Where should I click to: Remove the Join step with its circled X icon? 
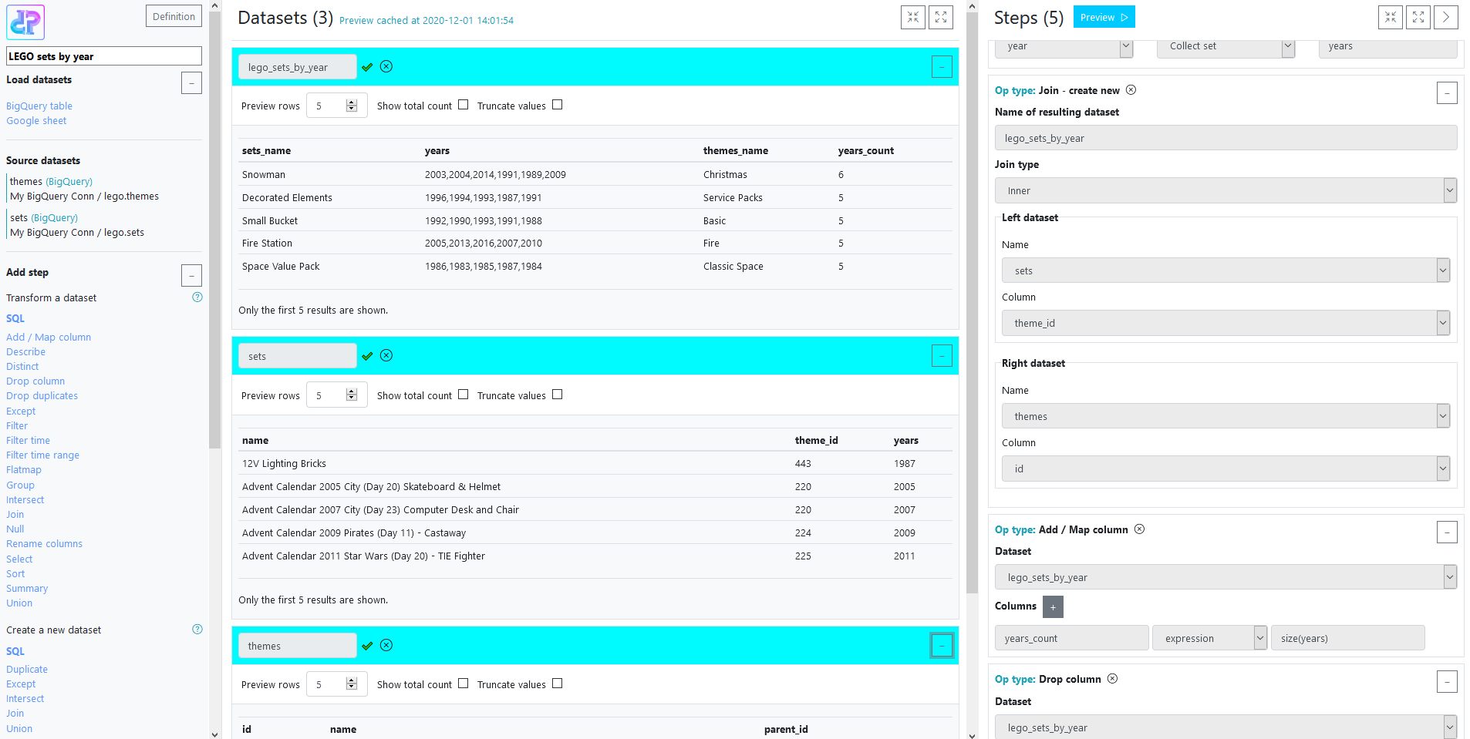(x=1131, y=90)
